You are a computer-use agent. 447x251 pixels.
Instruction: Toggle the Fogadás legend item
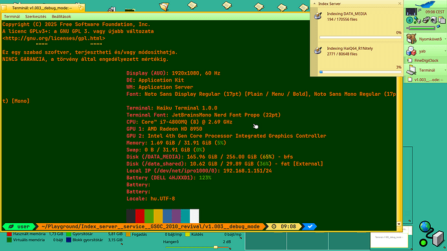click(x=154, y=234)
